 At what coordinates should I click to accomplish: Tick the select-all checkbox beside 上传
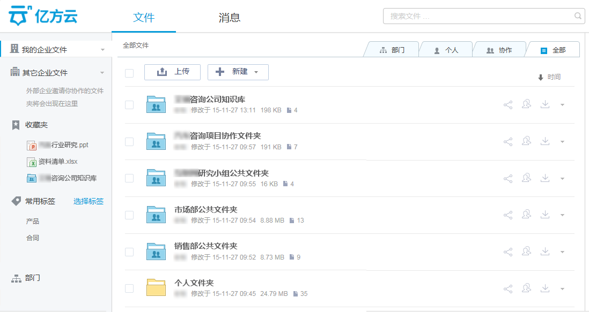(129, 73)
